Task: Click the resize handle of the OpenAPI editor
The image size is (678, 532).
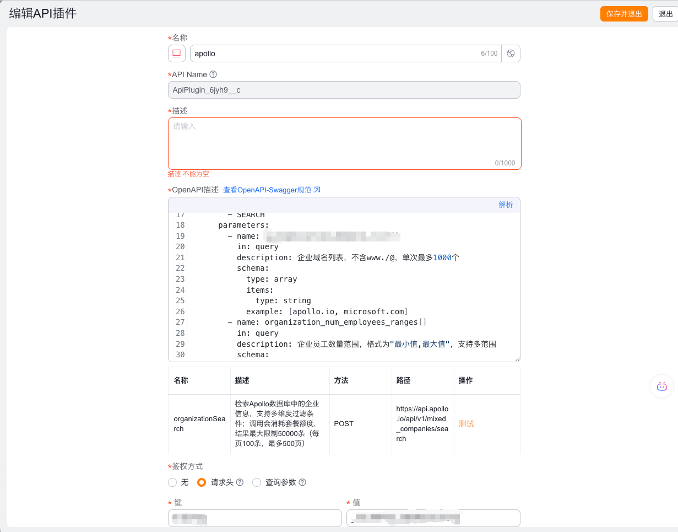Action: pyautogui.click(x=517, y=358)
